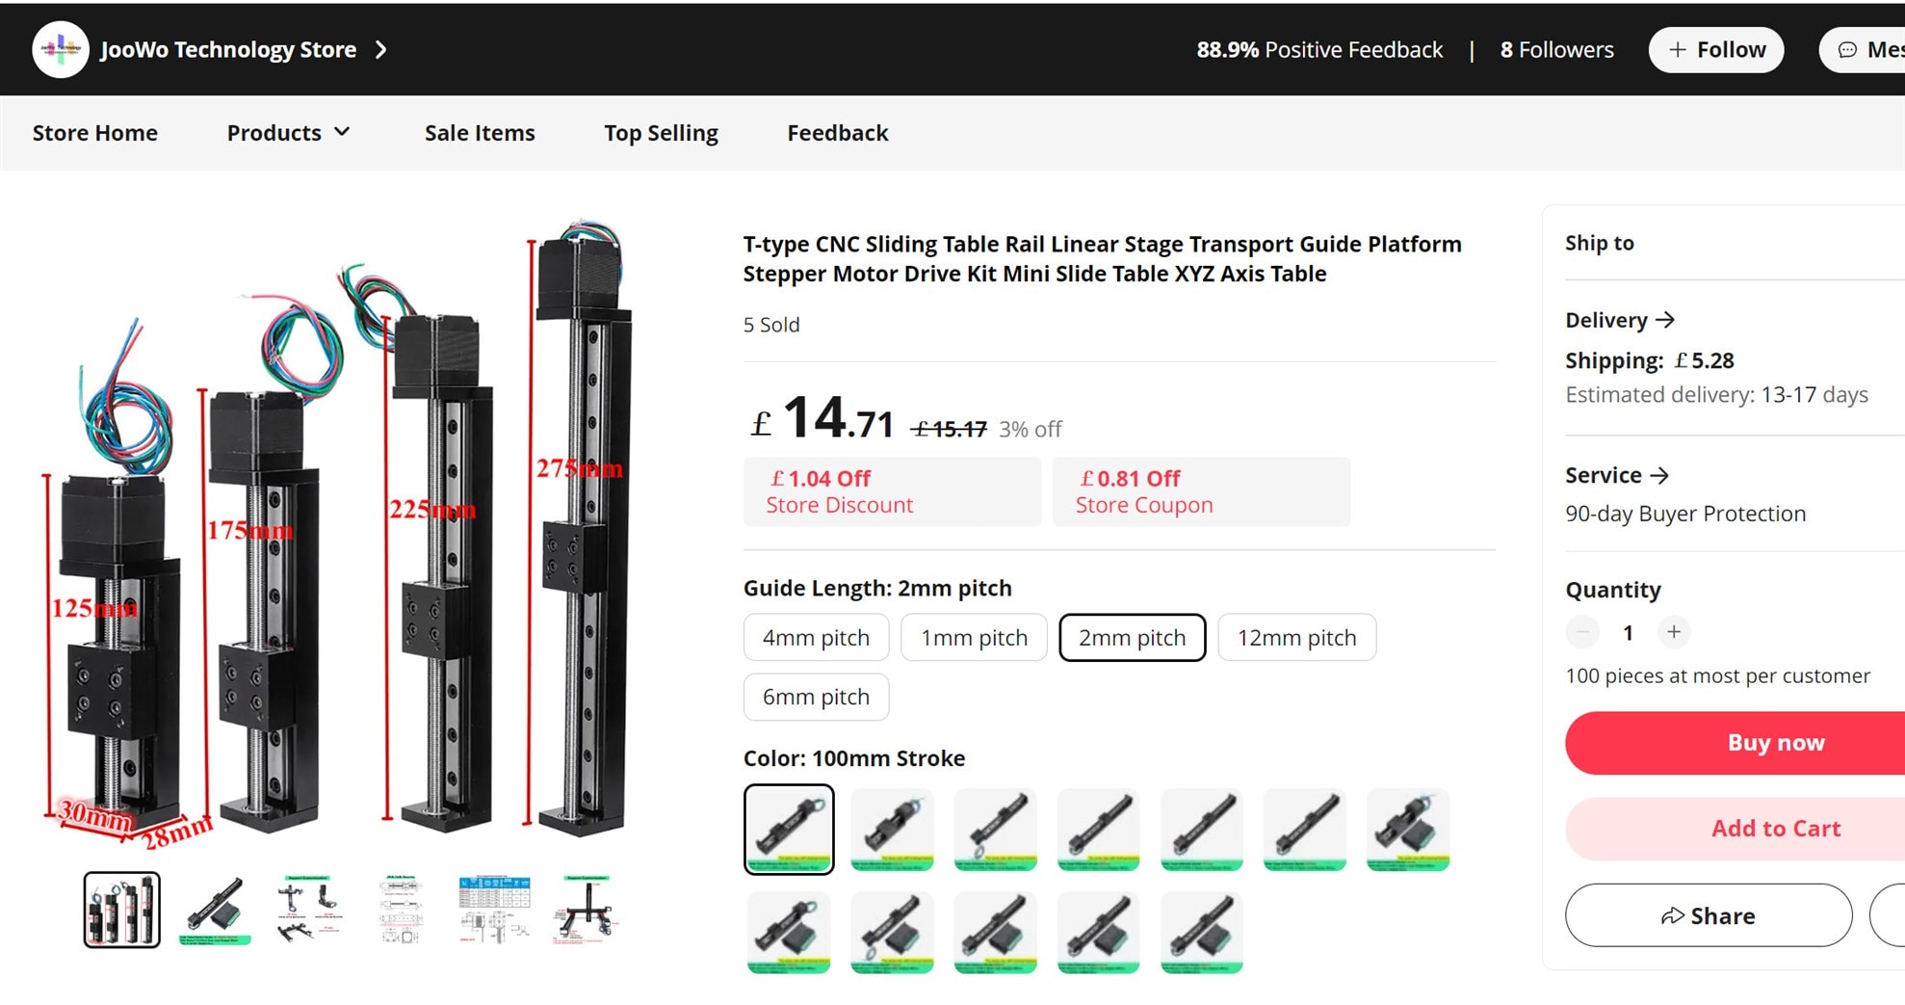Viewport: 1905px width, 1005px height.
Task: View the second product gallery thumbnail
Action: click(x=215, y=911)
